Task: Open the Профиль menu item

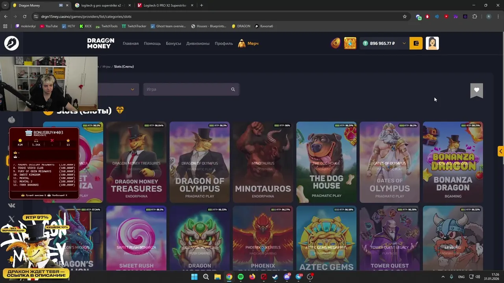Action: click(224, 43)
